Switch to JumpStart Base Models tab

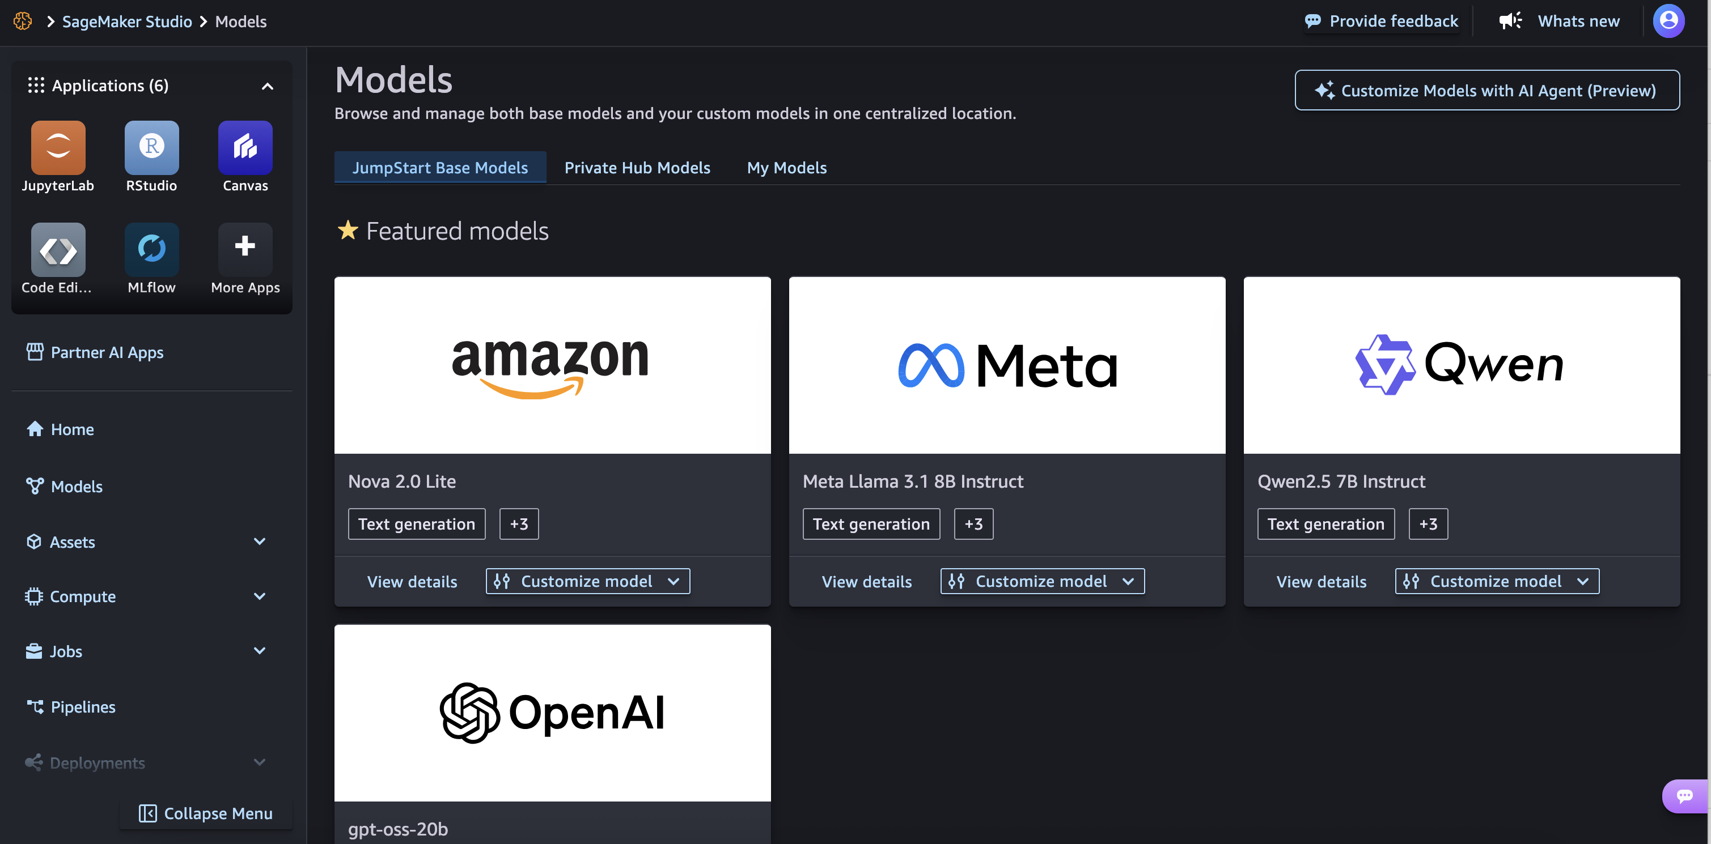[440, 167]
